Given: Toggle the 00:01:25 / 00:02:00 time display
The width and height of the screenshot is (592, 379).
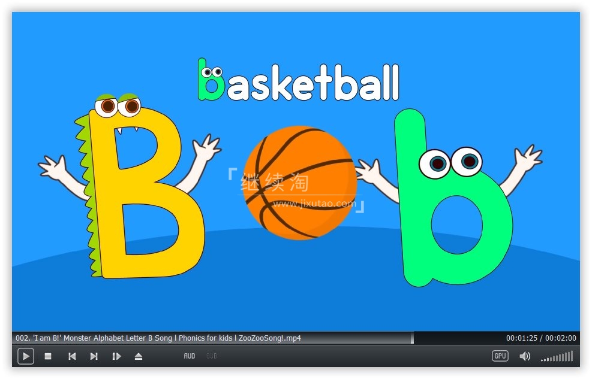Looking at the screenshot, I should tap(540, 338).
